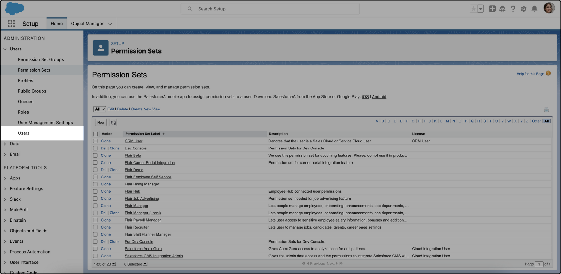The height and width of the screenshot is (274, 561).
Task: Open the global actions plus icon
Action: point(492,9)
